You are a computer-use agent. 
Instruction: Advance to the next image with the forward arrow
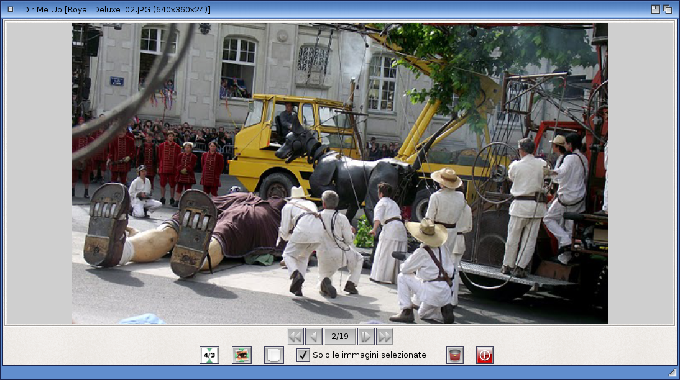click(365, 336)
